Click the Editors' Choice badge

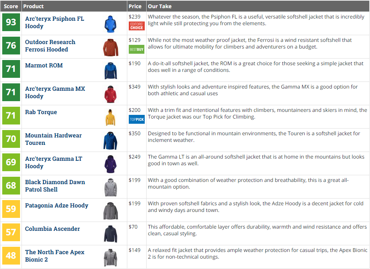(137, 26)
